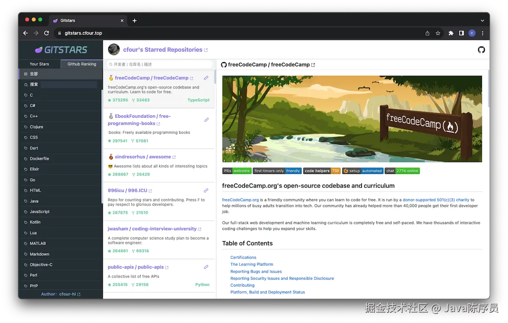Screen dimensions: 508x323
Task: Filter by the Kotlin tag
Action: [61, 222]
